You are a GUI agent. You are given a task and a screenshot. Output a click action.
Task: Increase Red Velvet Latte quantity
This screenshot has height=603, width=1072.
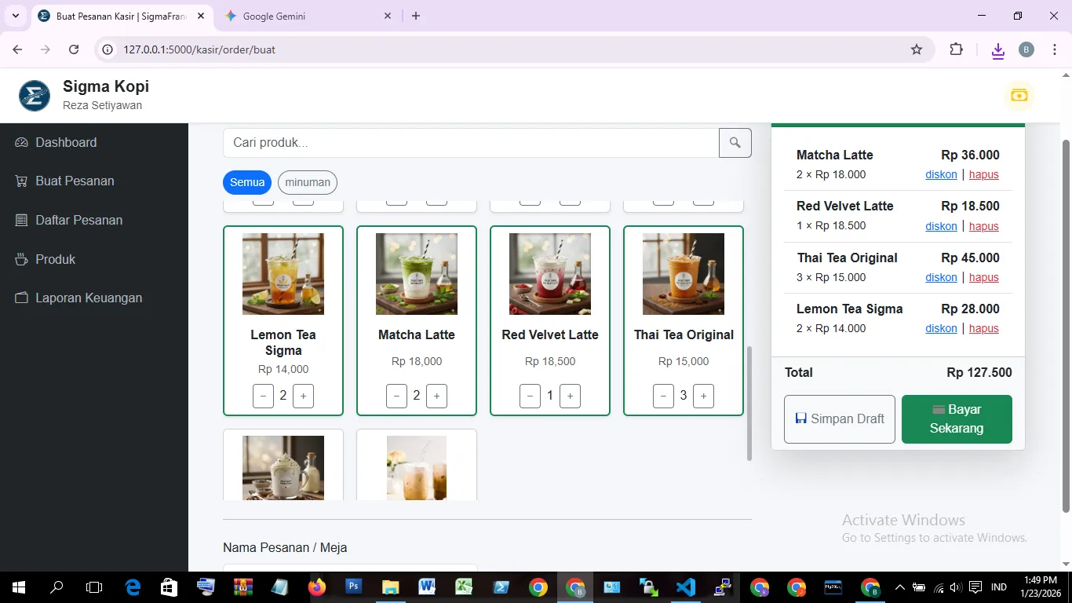click(570, 396)
